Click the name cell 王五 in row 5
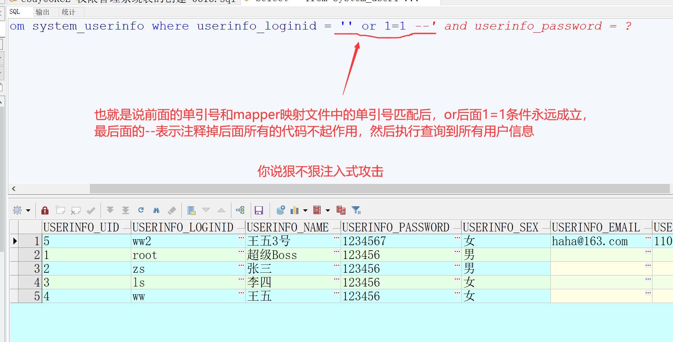 [293, 296]
